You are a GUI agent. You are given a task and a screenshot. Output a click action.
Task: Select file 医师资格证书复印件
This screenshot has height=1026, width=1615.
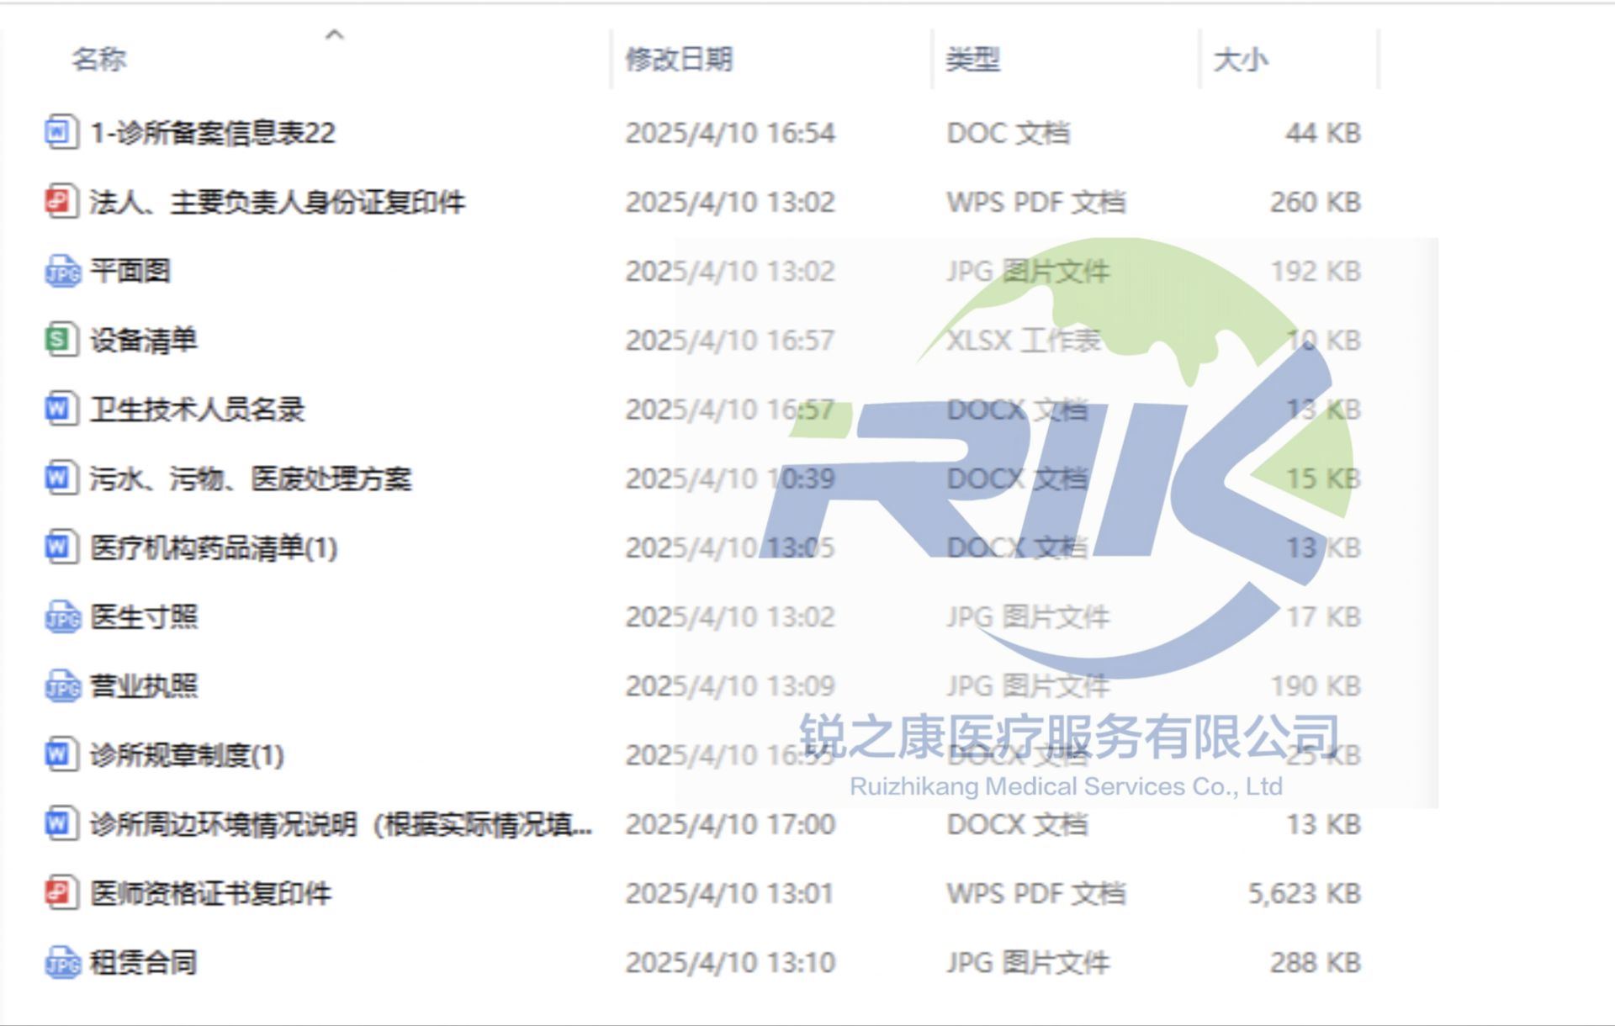211,893
